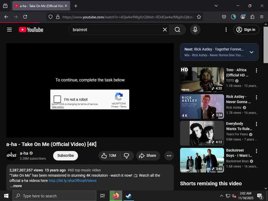Screen dimensions: 268x201
Task: Dislike the Take On Me video
Action: point(127,155)
